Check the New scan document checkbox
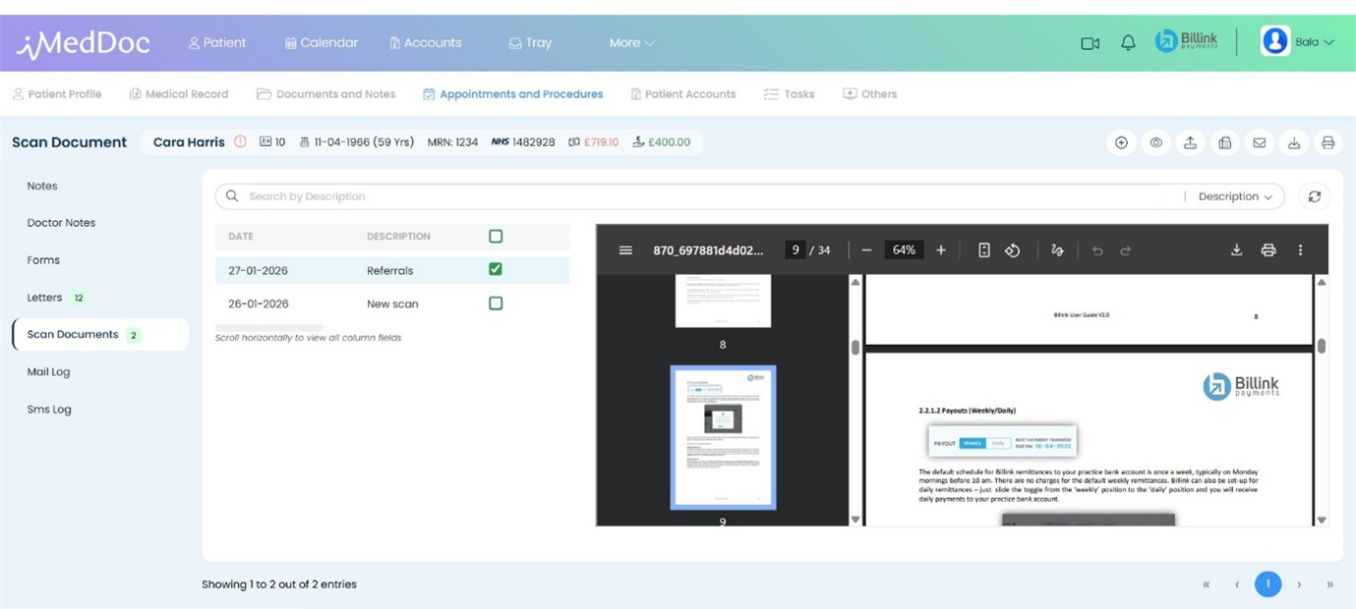The image size is (1356, 609). tap(496, 304)
